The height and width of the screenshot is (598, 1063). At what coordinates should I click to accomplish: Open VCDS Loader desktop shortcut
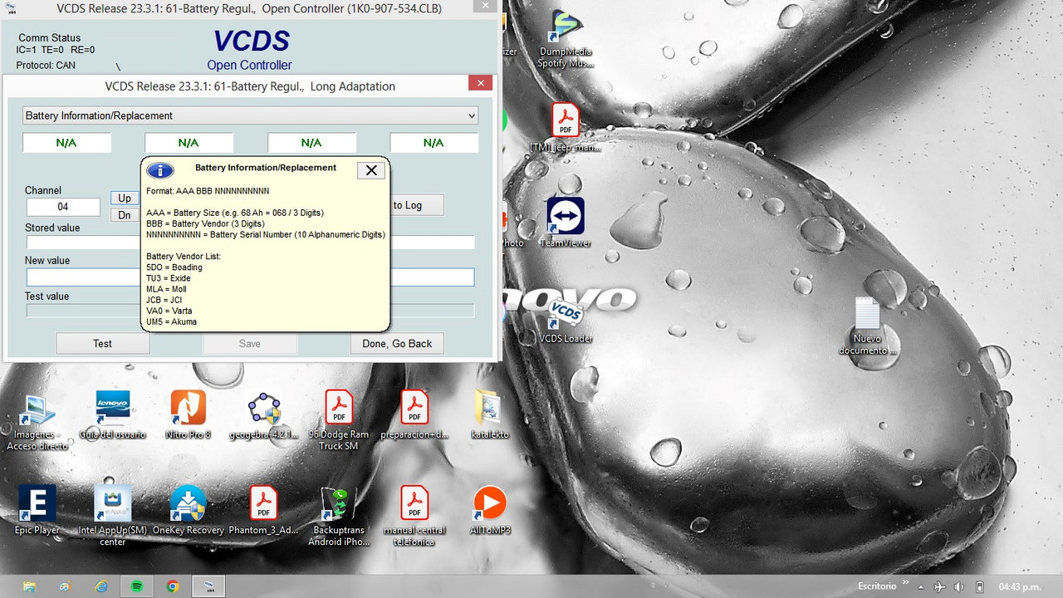[566, 320]
